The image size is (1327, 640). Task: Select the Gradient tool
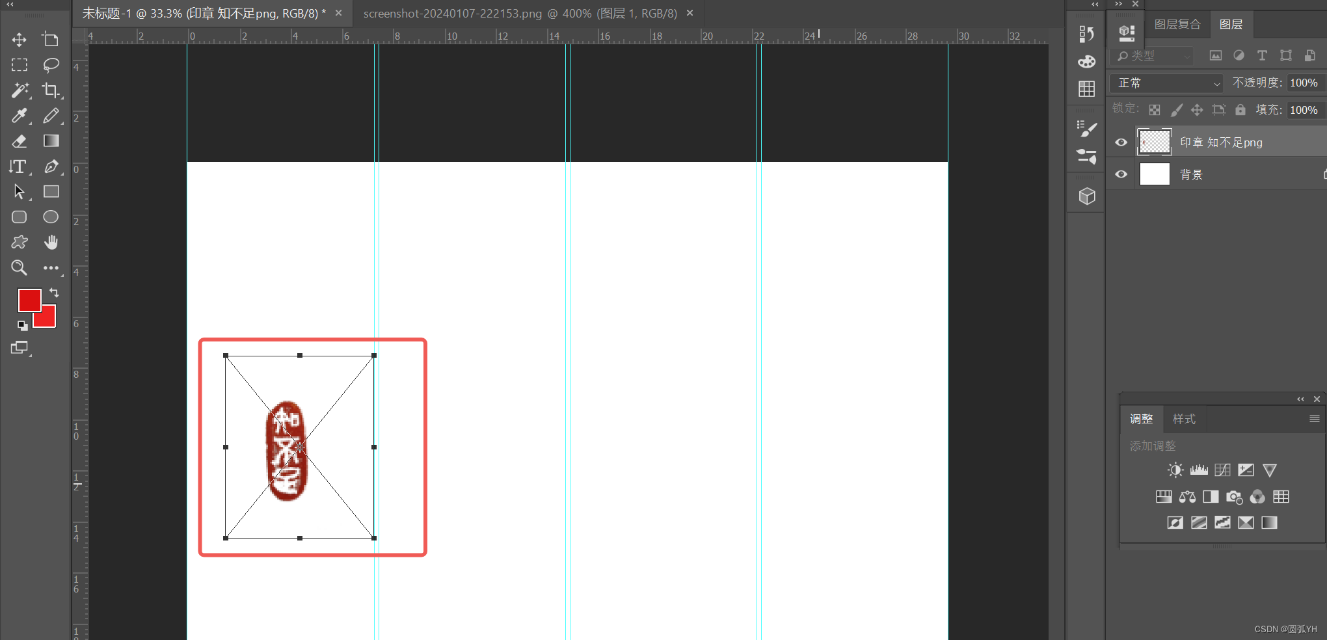(51, 140)
